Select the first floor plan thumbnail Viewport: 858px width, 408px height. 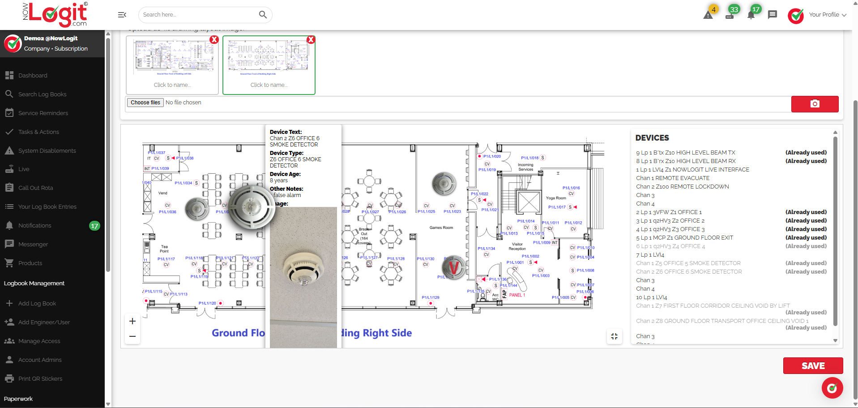[x=172, y=65]
